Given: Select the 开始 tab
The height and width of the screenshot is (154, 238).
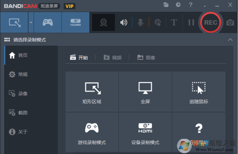Looking at the screenshot, I should pyautogui.click(x=79, y=58).
